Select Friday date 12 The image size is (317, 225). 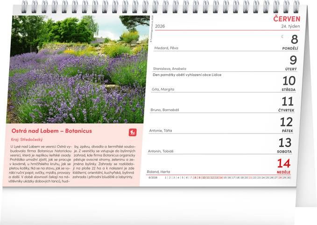tap(286, 122)
